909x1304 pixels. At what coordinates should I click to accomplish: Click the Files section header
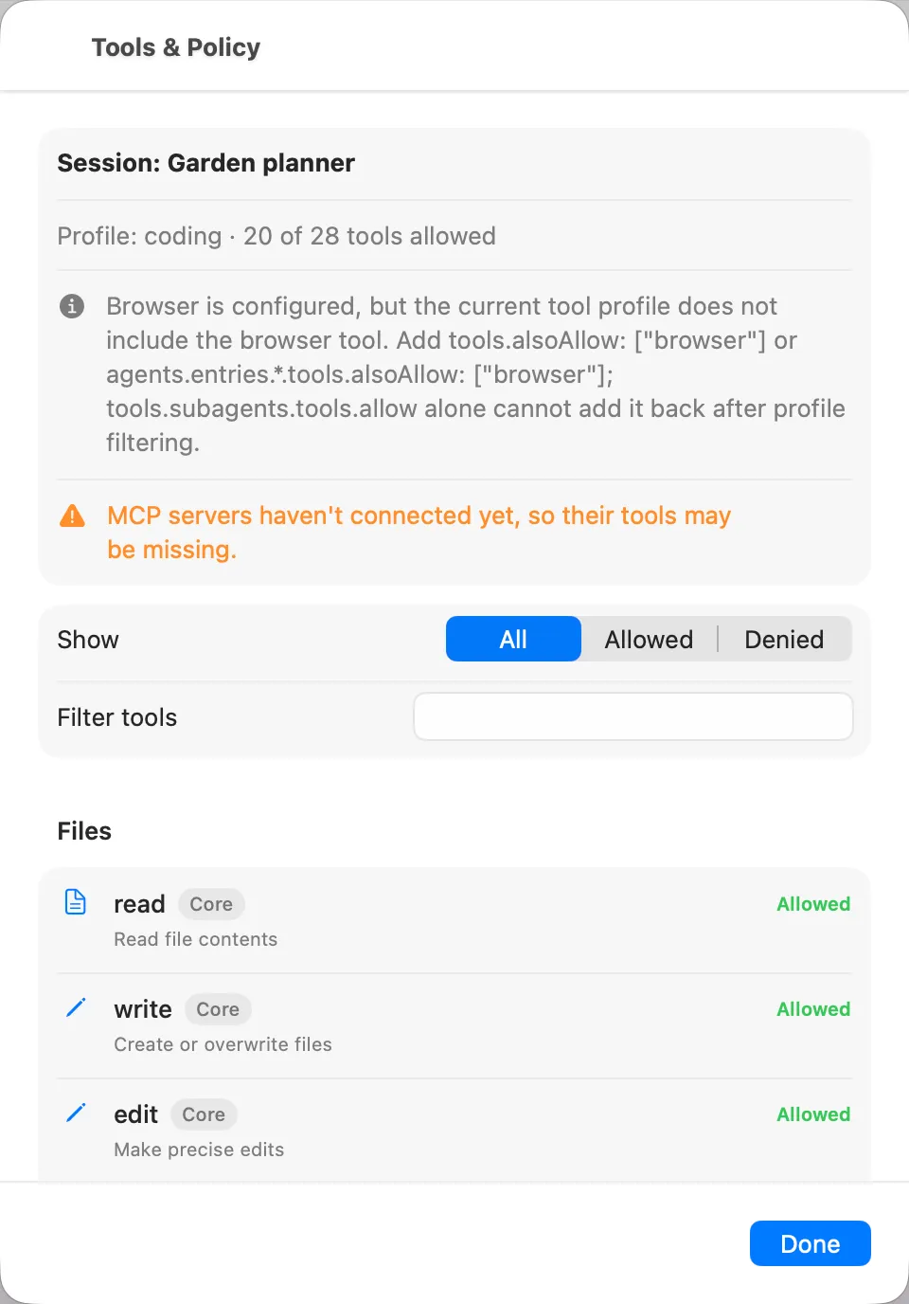(x=84, y=831)
